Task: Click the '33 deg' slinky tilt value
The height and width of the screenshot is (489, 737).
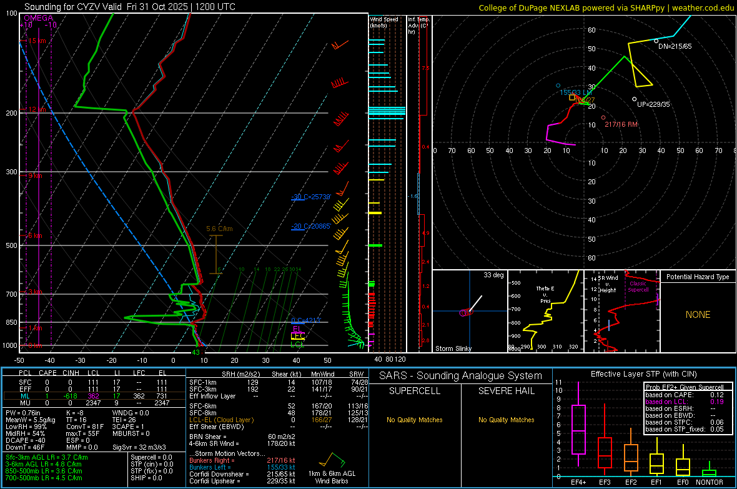Action: tap(493, 275)
